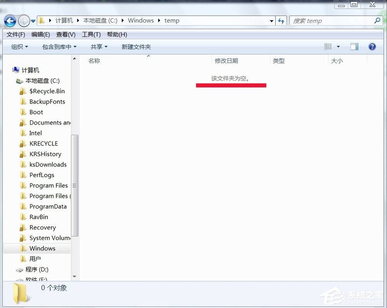Open the 查看(V) menu
387x308 pixels.
[65, 34]
